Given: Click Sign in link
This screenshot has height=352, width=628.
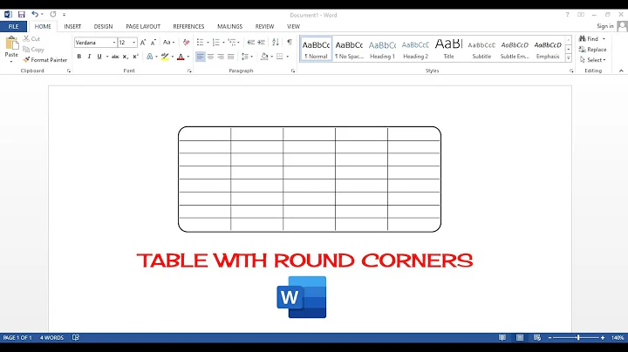Looking at the screenshot, I should 605,26.
